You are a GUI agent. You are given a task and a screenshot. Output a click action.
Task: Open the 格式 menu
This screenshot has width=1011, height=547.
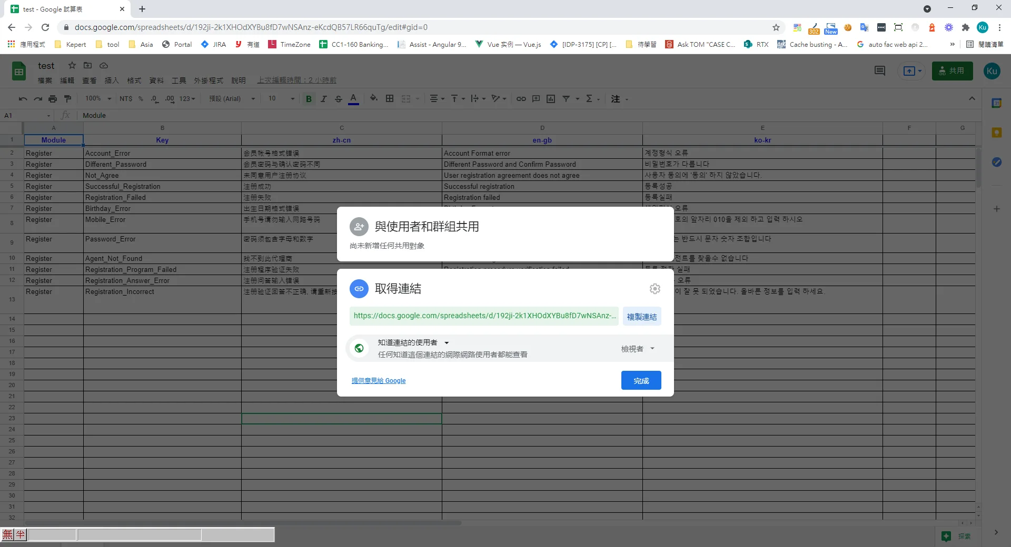tap(134, 80)
